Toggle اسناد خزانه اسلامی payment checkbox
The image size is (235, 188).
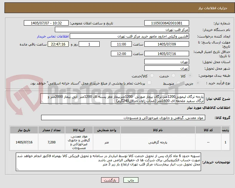click(149, 83)
